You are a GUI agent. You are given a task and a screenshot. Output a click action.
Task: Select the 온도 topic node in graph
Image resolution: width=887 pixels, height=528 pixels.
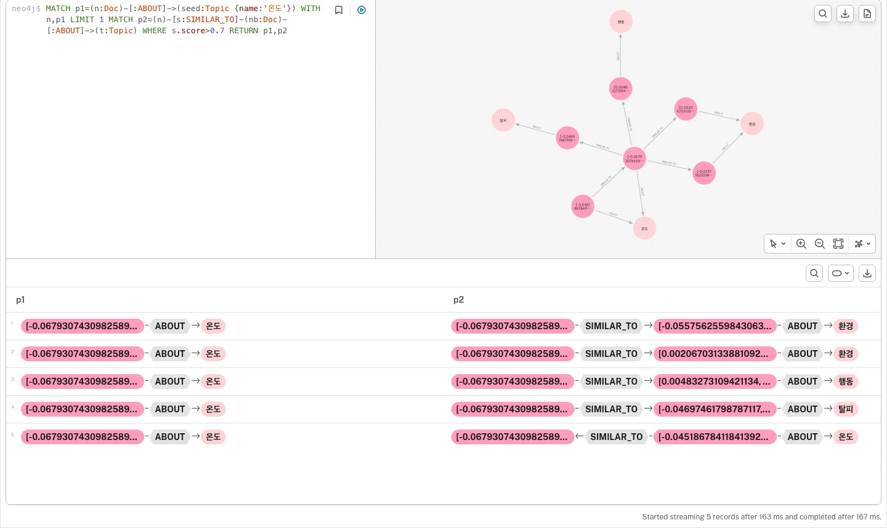coord(644,228)
